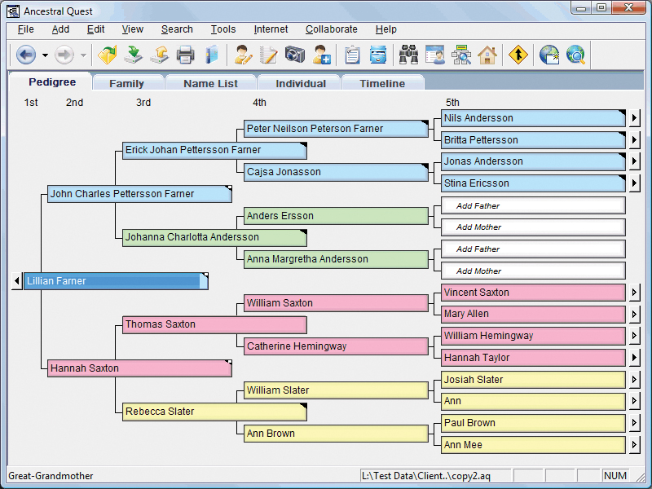The height and width of the screenshot is (489, 652).
Task: Click Add Father for Anders Ersson
Action: tap(533, 206)
